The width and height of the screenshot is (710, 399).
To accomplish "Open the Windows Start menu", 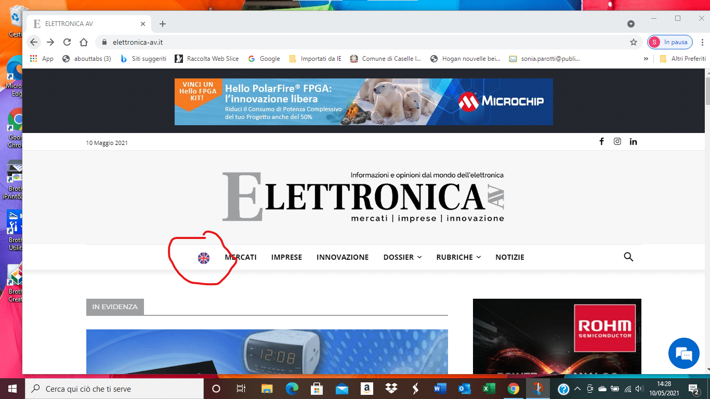I will [x=12, y=389].
